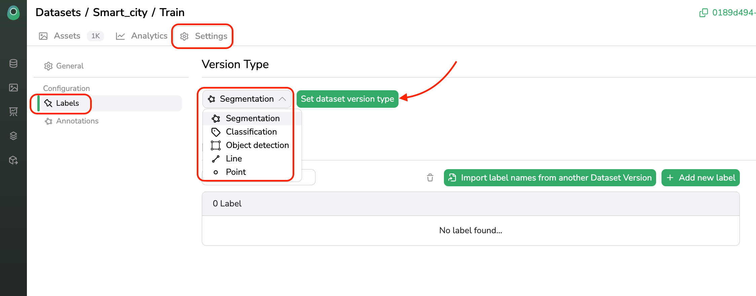Click the trash delete icon
Viewport: 756px width, 296px height.
pyautogui.click(x=430, y=178)
